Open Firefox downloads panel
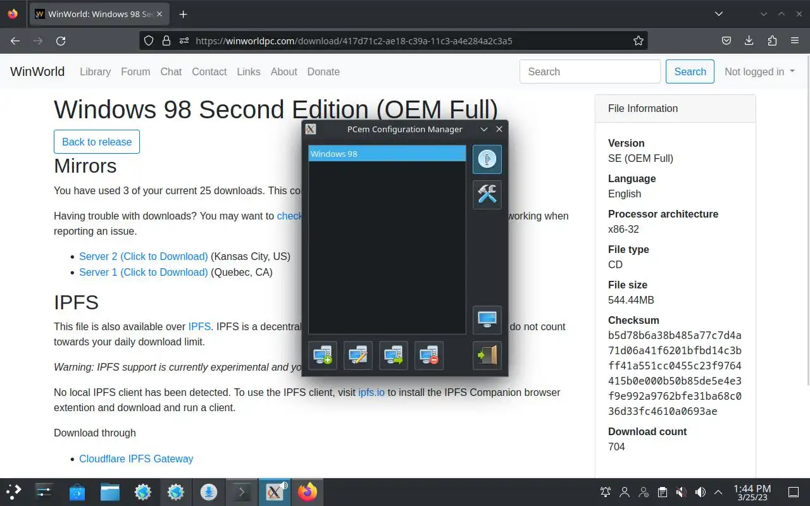The height and width of the screenshot is (506, 810). pyautogui.click(x=749, y=40)
